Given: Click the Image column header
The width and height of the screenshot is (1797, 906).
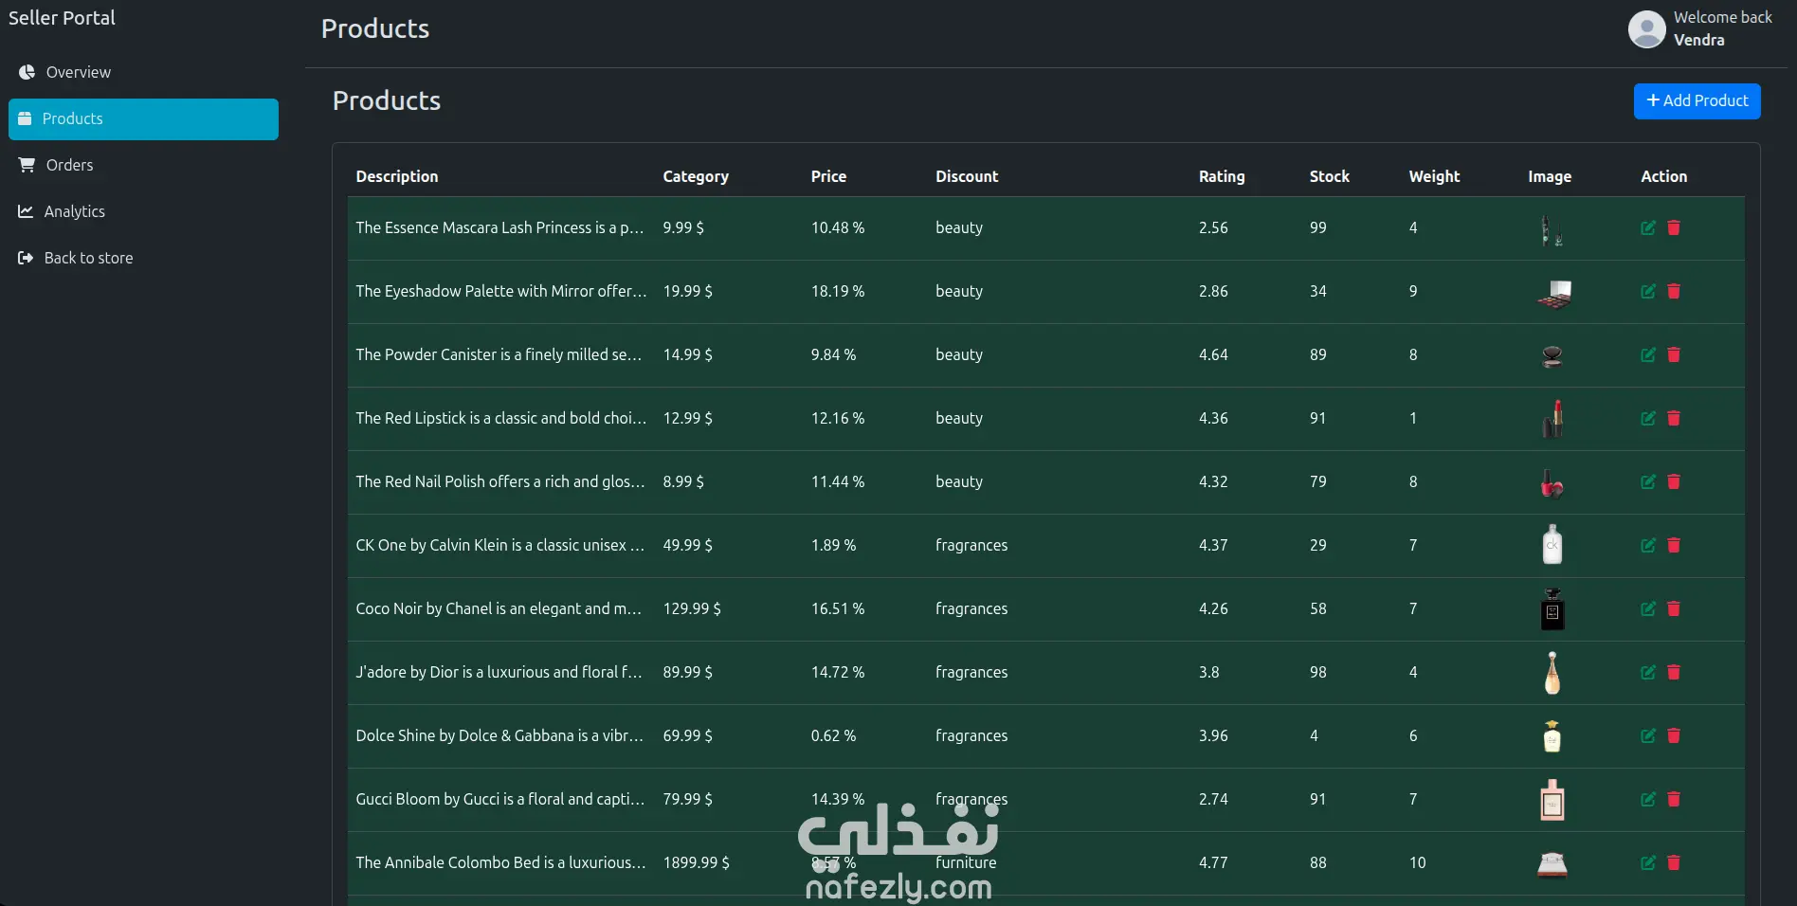Looking at the screenshot, I should (1550, 176).
